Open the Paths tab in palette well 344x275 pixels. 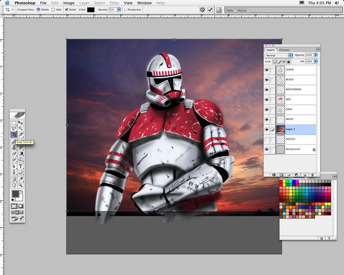tap(230, 10)
